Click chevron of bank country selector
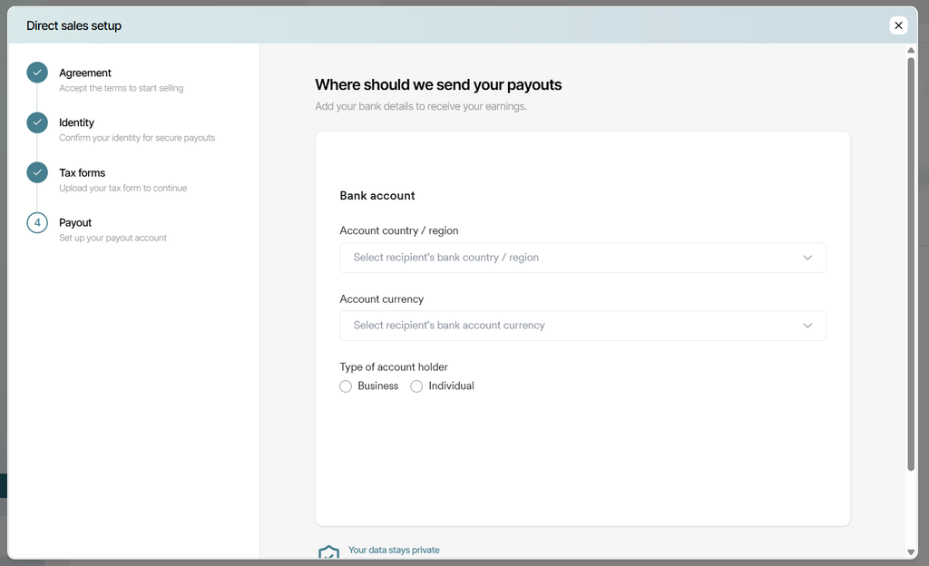929x566 pixels. (x=807, y=258)
